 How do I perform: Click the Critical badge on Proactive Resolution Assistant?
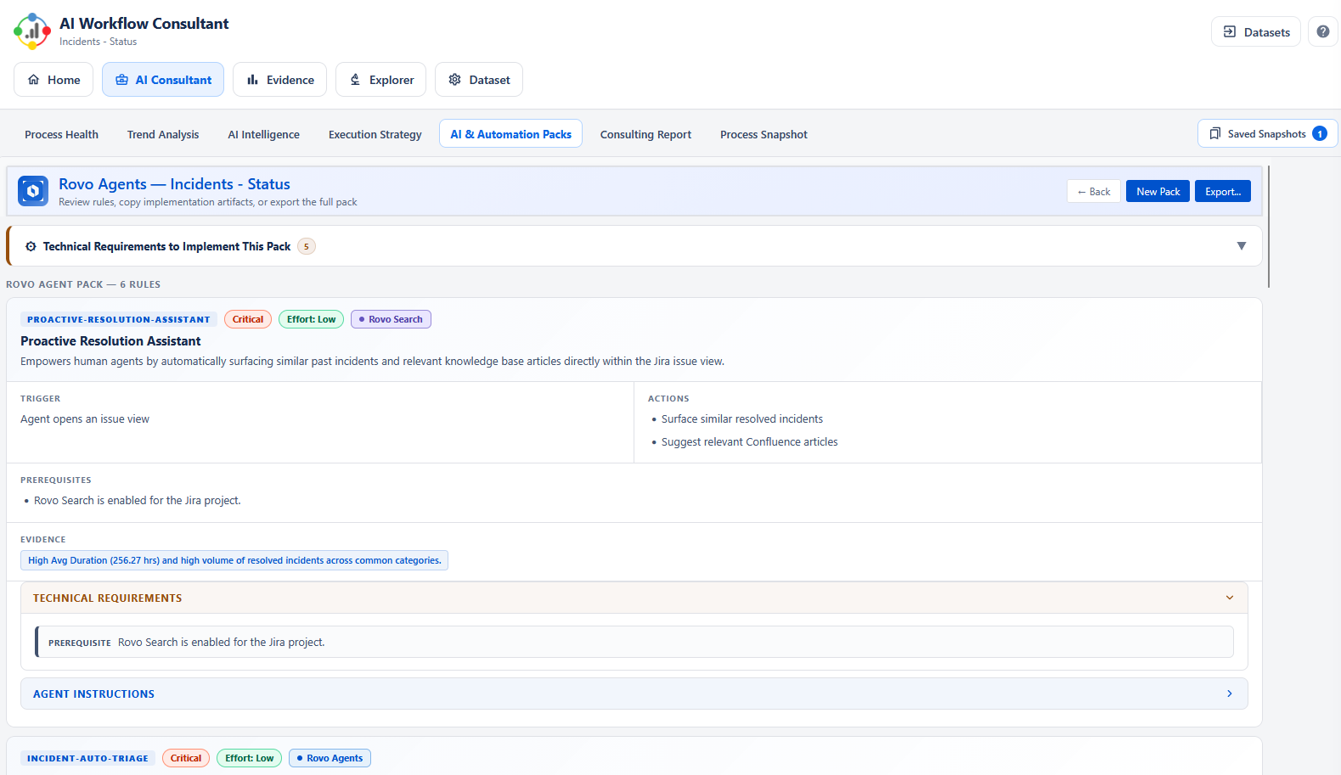click(248, 319)
